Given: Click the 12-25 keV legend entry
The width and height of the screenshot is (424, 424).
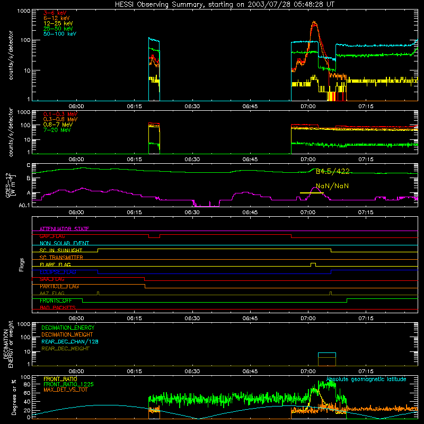Looking at the screenshot, I should tap(58, 23).
